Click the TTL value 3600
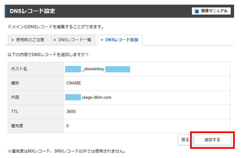The image size is (244, 158). 71,112
